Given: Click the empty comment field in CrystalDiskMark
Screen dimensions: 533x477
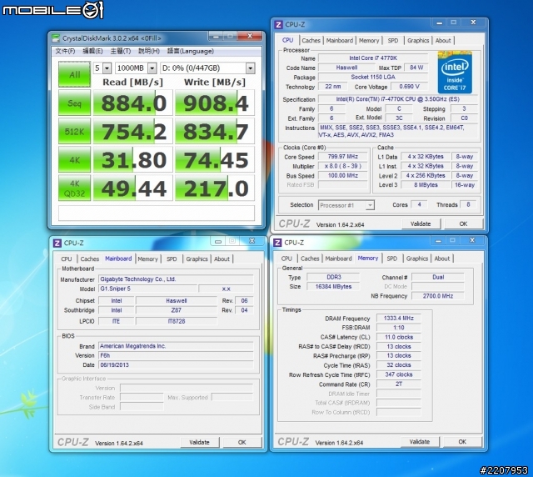Looking at the screenshot, I should point(157,213).
